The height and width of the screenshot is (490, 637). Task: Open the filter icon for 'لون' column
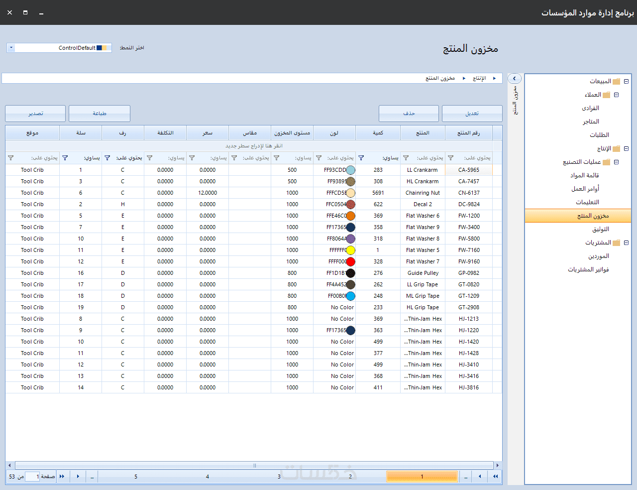point(319,158)
